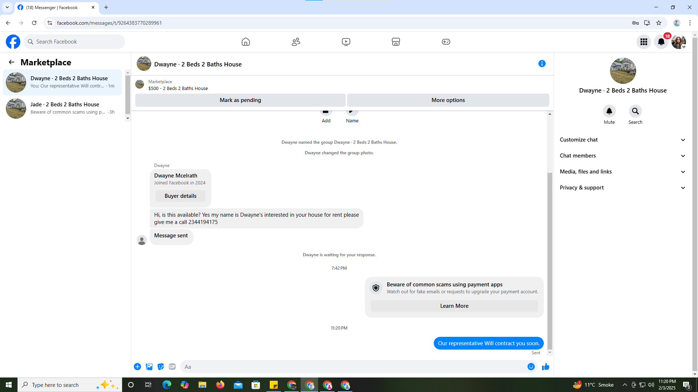Image resolution: width=698 pixels, height=392 pixels.
Task: Show hidden system tray icons
Action: click(x=625, y=385)
